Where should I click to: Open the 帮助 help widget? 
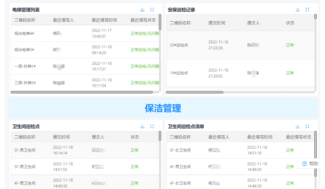(310, 163)
